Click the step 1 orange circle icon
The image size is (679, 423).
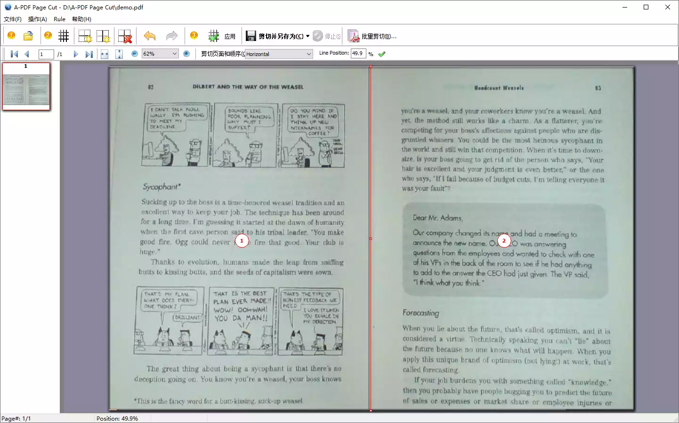[x=11, y=35]
